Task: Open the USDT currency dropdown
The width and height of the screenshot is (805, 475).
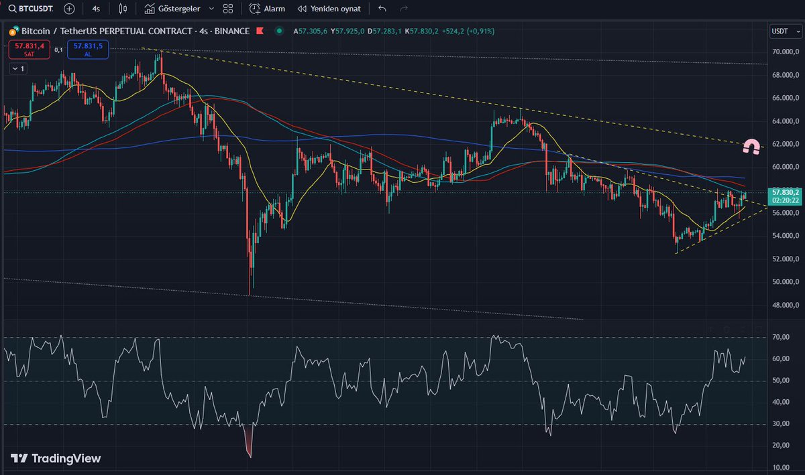Action: pos(785,31)
